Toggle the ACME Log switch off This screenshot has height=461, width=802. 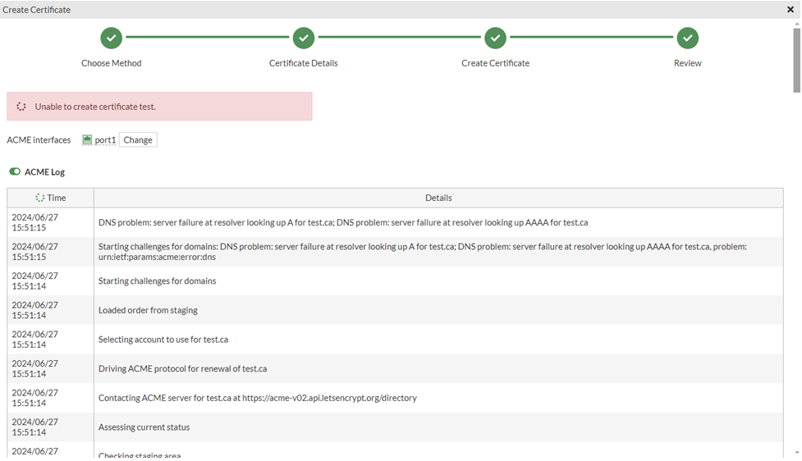coord(15,171)
